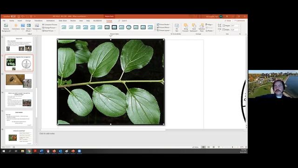The width and height of the screenshot is (298, 168).
Task: Click the user account avatar
Action: click(221, 17)
